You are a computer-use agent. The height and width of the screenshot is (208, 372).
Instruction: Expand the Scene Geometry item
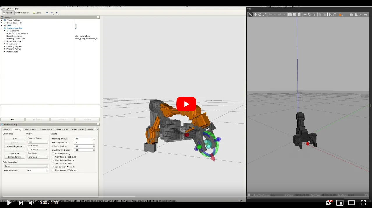coord(4,41)
